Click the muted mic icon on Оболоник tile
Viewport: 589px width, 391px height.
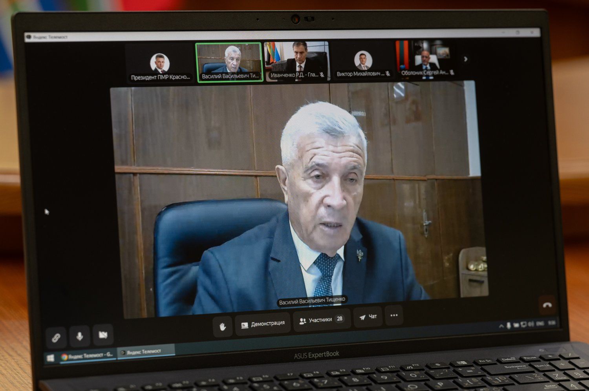coord(452,72)
